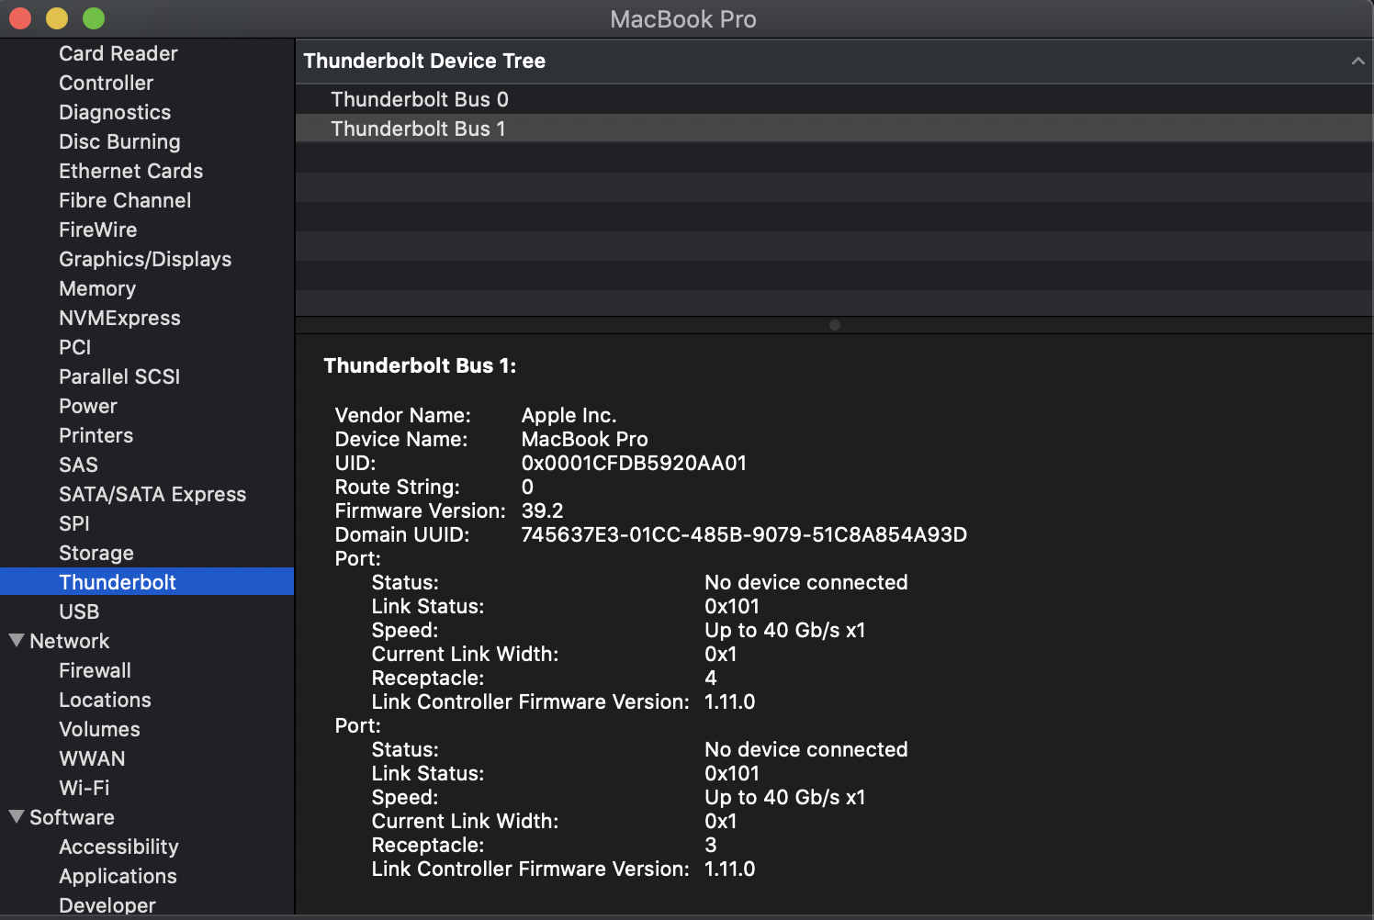The image size is (1374, 920).
Task: Show Storage information
Action: 96,553
